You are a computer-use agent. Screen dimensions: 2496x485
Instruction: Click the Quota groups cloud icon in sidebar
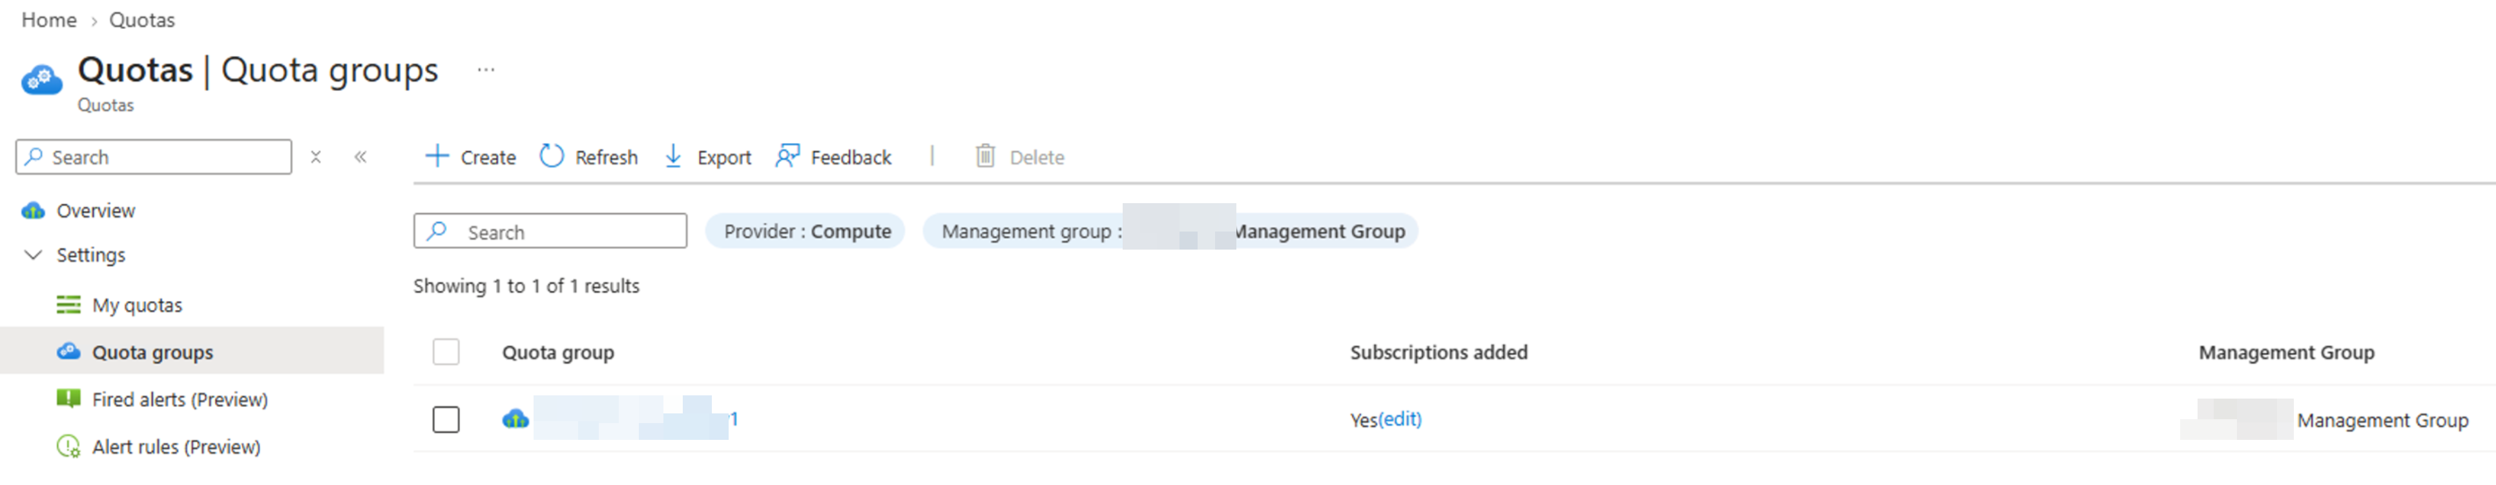coord(68,351)
